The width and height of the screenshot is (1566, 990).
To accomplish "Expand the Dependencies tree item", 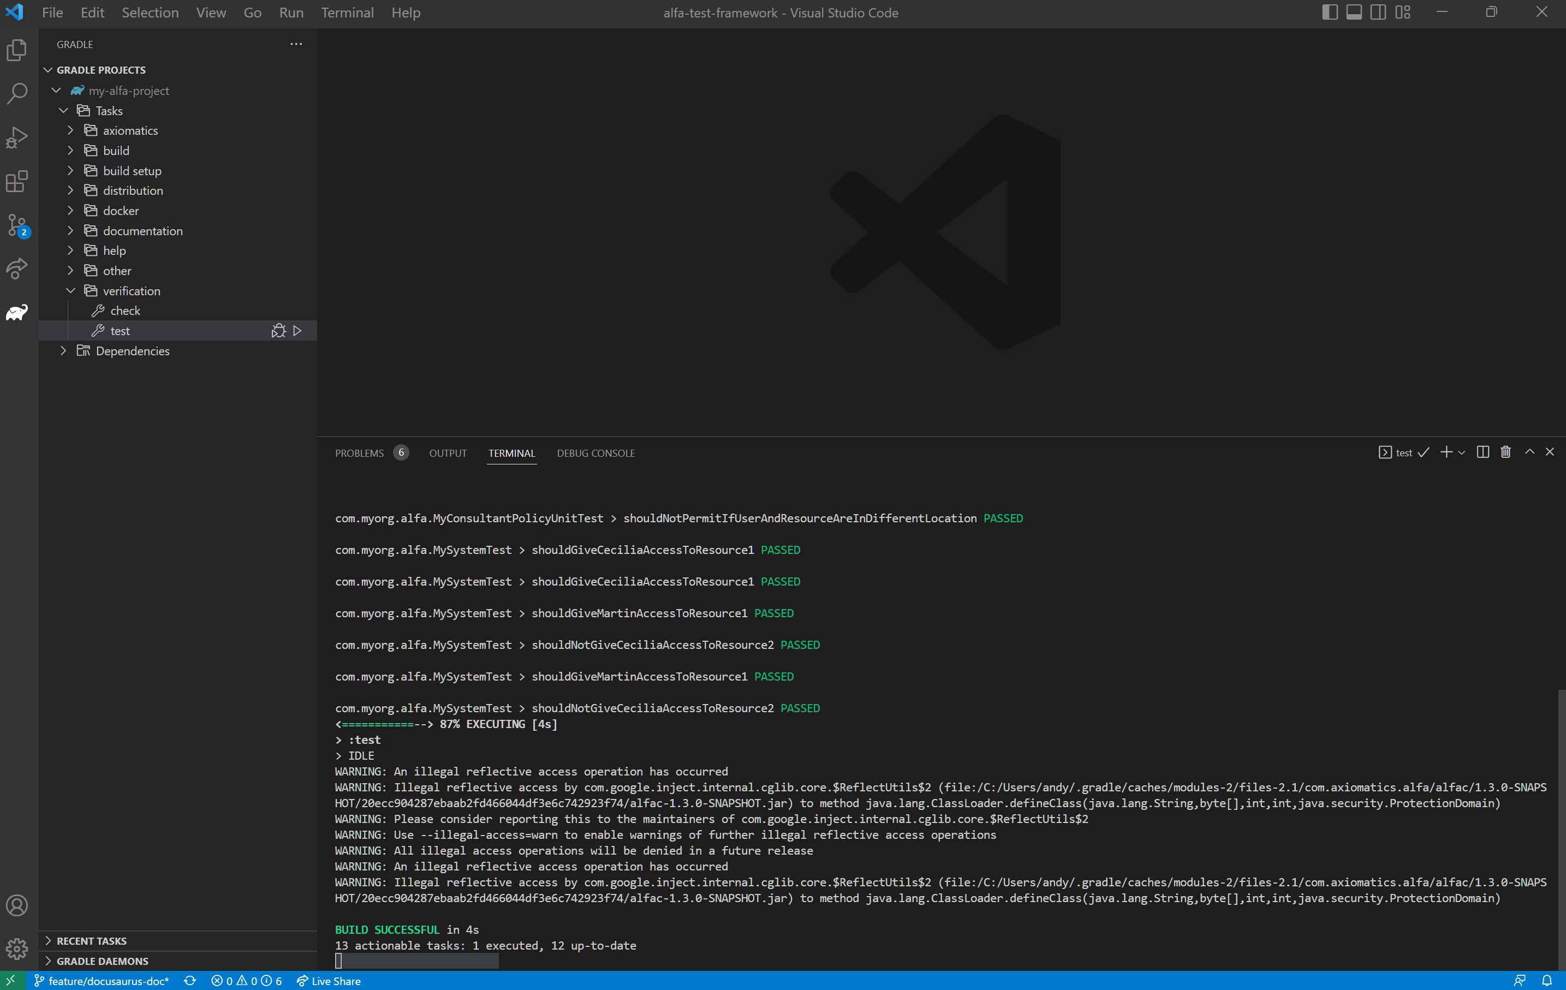I will (x=63, y=350).
